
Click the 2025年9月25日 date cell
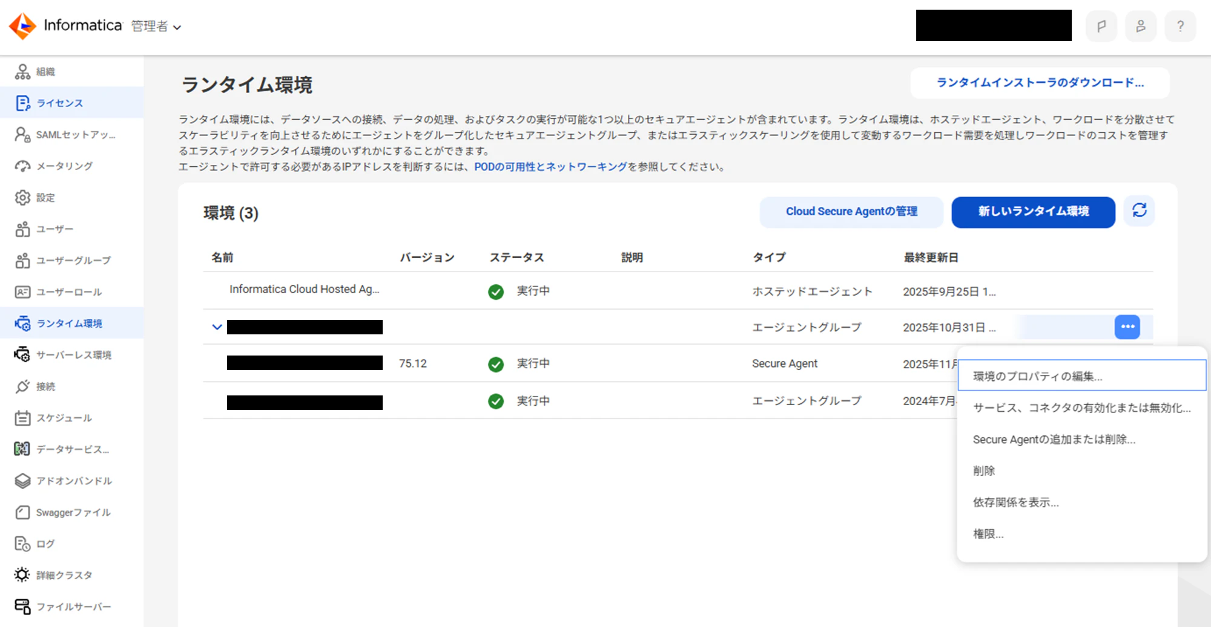tap(949, 291)
